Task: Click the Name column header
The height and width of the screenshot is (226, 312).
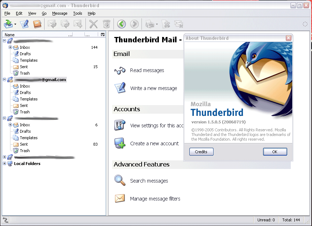Action: click(x=36, y=34)
